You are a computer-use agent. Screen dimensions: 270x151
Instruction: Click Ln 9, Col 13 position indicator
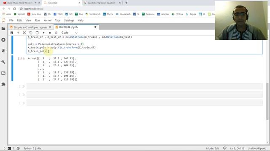tap(237, 148)
